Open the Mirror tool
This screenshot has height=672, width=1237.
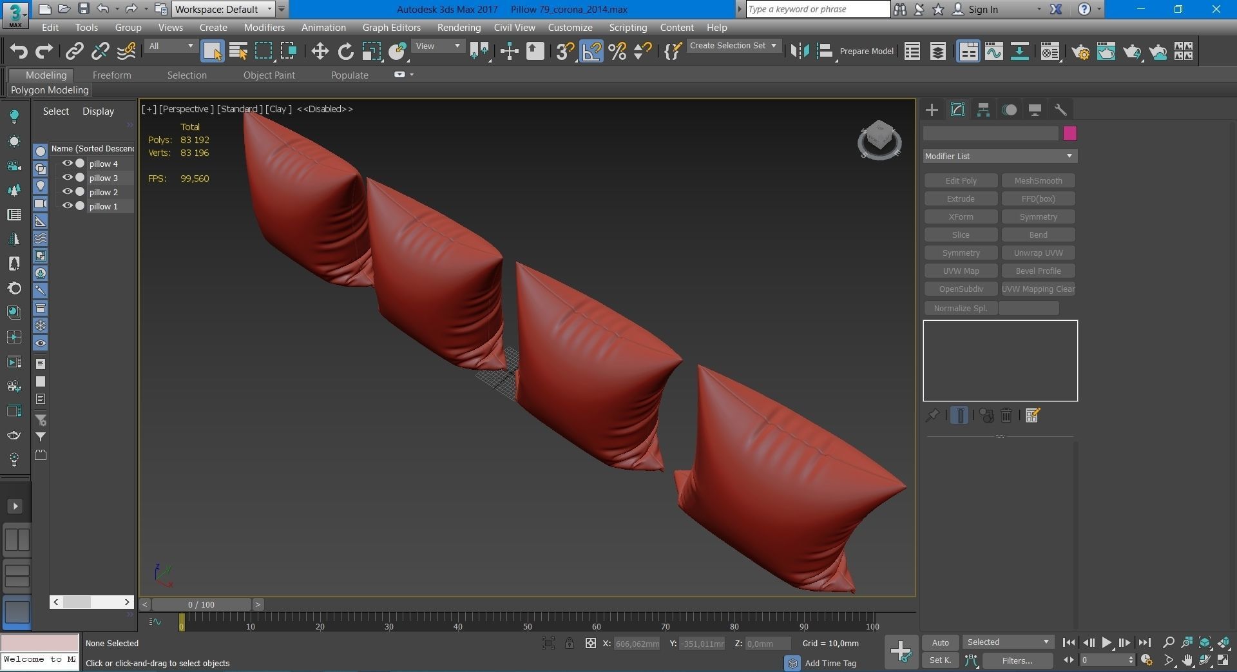[x=800, y=51]
